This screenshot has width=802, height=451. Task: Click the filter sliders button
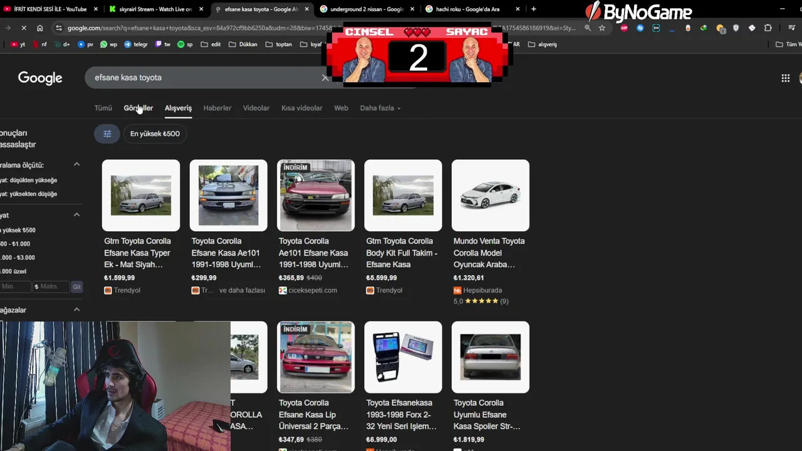point(107,133)
